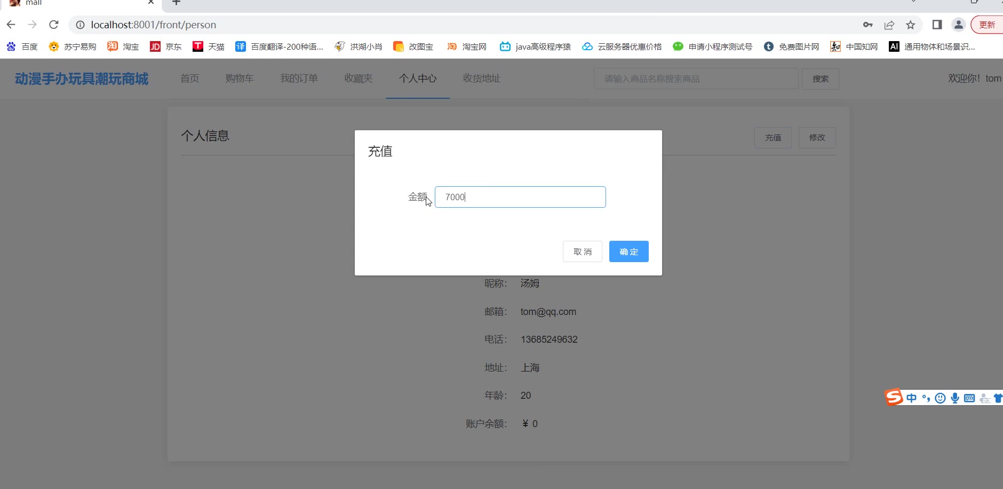Image resolution: width=1003 pixels, height=489 pixels.
Task: Open the 收货地址 menu item
Action: 482,78
